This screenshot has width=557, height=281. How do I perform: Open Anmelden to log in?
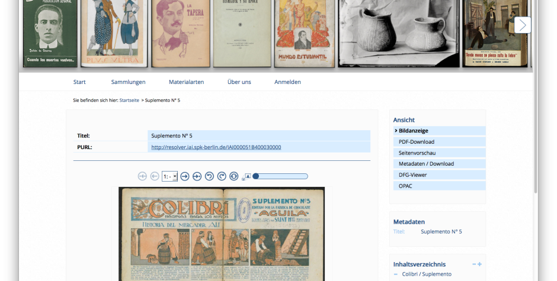(x=287, y=82)
